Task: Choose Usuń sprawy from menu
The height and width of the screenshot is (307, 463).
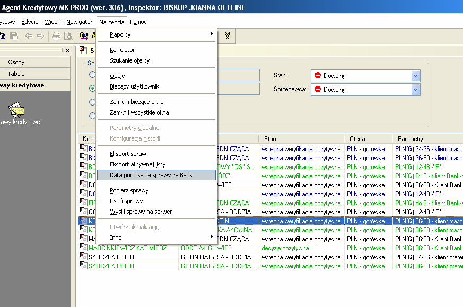Action: tap(156, 201)
